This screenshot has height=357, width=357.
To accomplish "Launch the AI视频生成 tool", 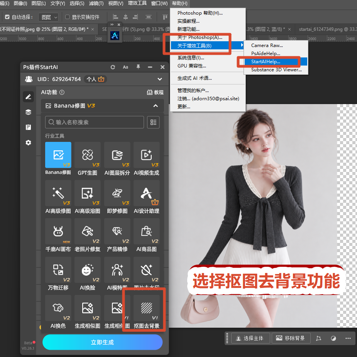I will (x=147, y=155).
